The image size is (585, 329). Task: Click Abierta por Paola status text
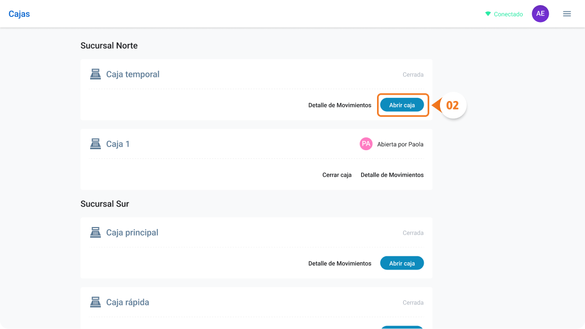click(400, 144)
